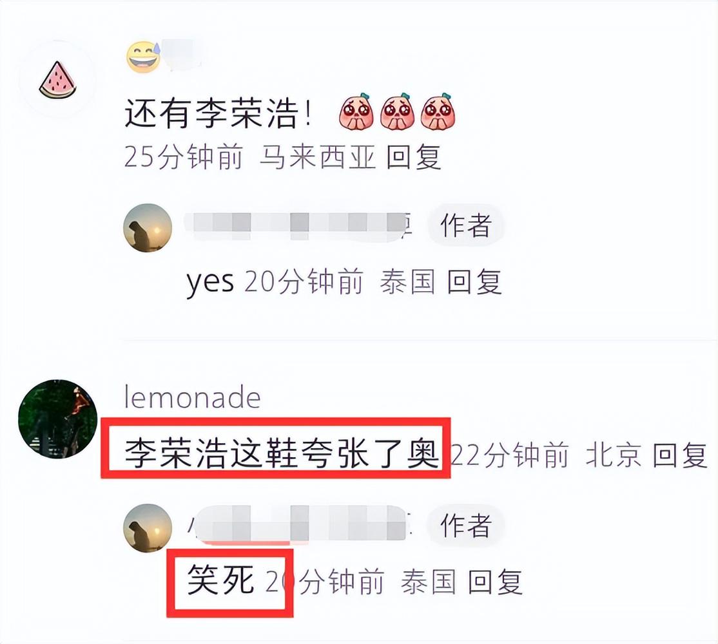Click the first crying peach sticker

pos(356,112)
